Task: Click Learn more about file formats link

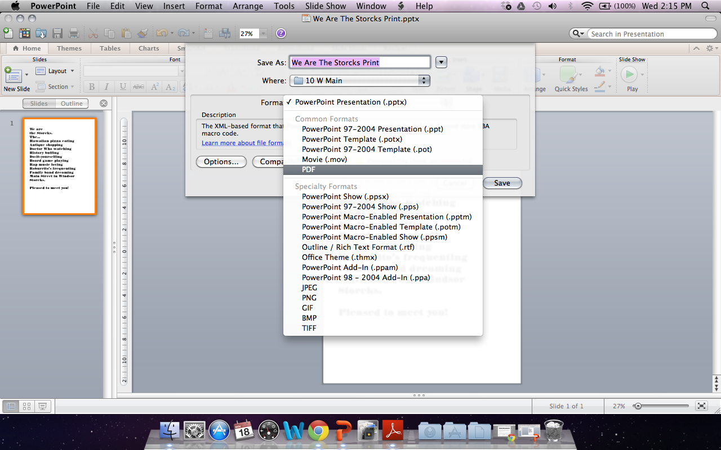Action: (x=242, y=143)
